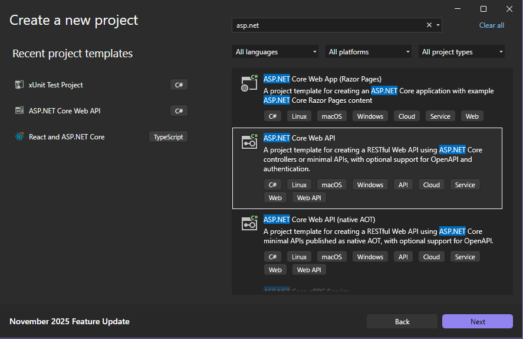The height and width of the screenshot is (339, 523).
Task: Select ASP.NET Core Web App (Razor Pages) template
Action: [x=322, y=79]
